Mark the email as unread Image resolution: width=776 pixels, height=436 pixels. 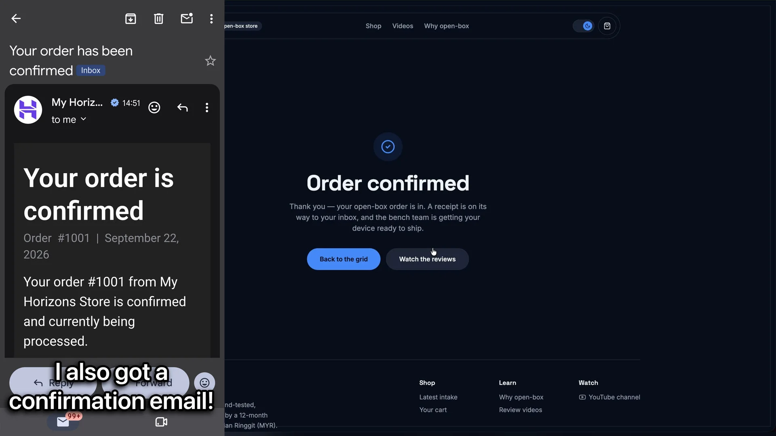coord(187,19)
